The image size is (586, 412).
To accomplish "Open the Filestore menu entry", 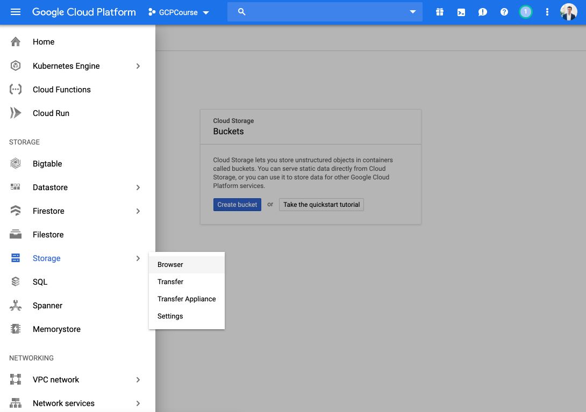I will click(77, 235).
